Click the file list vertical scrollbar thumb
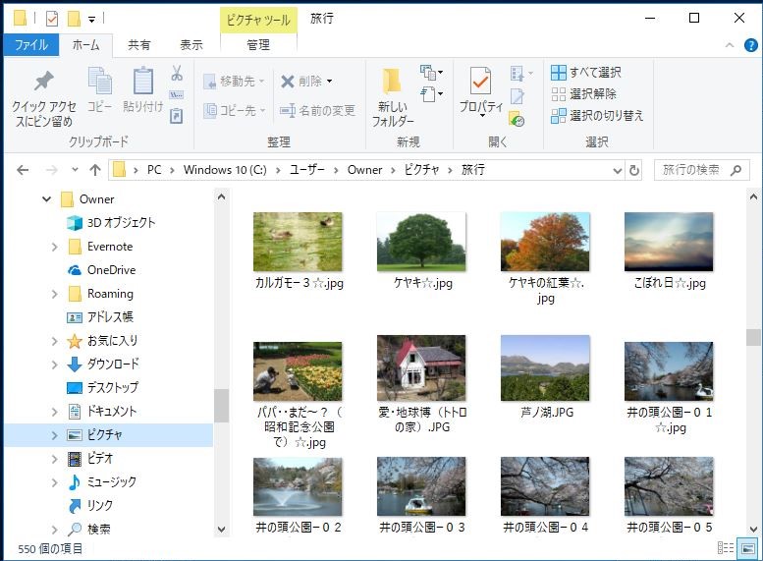The image size is (763, 561). [753, 337]
